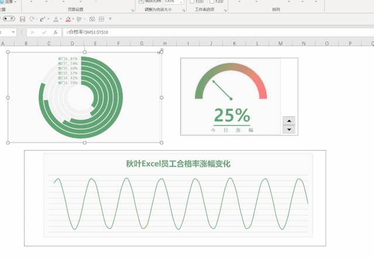Open the font color dropdown arrow
Screen dimensions: 374x258
[x=61, y=19]
